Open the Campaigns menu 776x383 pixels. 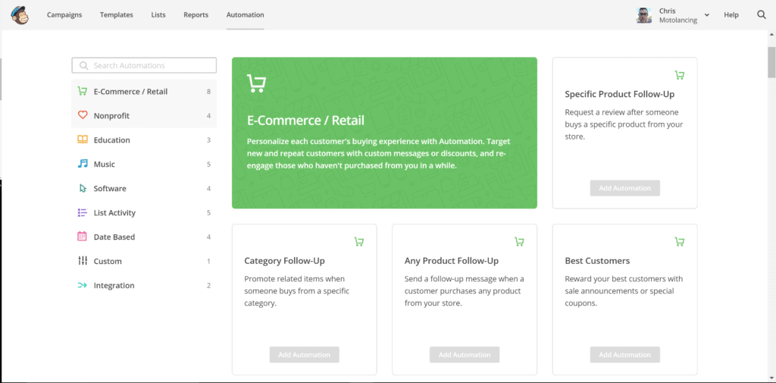(64, 15)
